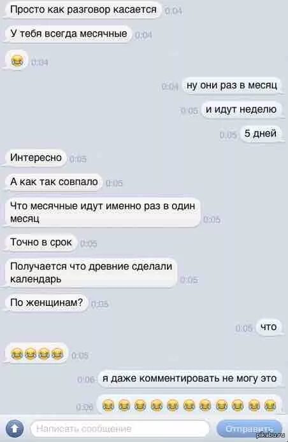This screenshot has height=442, width=288.
Task: Select message «Просто как разговор касается»
Action: (x=83, y=10)
